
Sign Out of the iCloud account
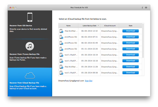point(88,81)
